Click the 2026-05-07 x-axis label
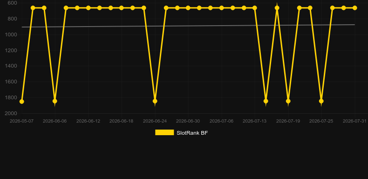This screenshot has height=179, width=368. coord(21,121)
